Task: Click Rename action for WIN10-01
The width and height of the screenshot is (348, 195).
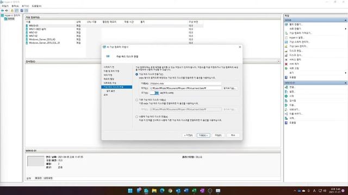Action: (x=296, y=114)
